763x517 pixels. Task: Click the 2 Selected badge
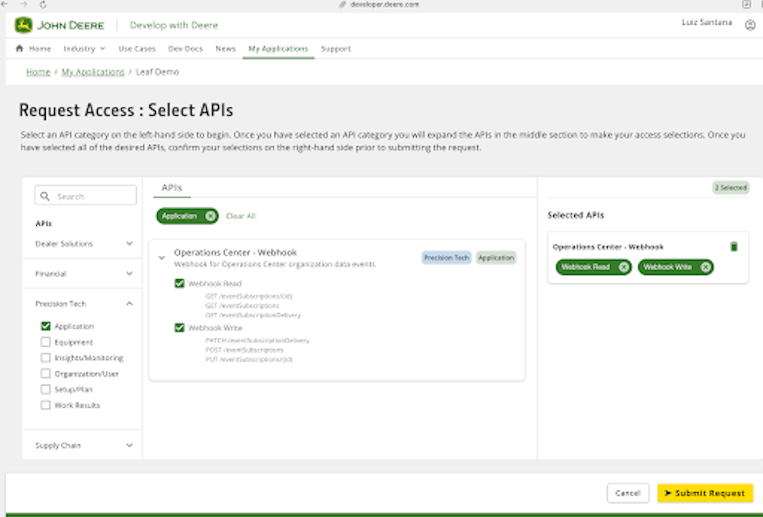pos(731,188)
